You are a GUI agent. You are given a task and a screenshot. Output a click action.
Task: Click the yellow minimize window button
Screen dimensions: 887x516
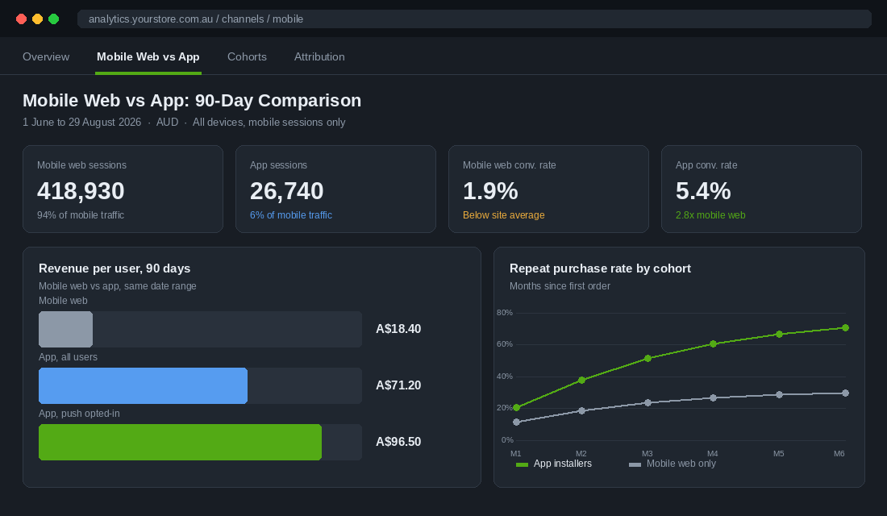click(37, 19)
